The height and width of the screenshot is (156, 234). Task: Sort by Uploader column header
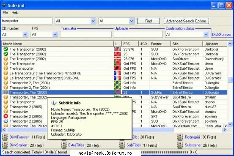point(215,44)
